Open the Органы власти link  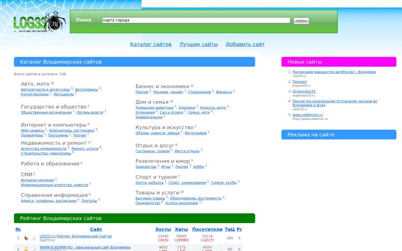tap(90, 112)
